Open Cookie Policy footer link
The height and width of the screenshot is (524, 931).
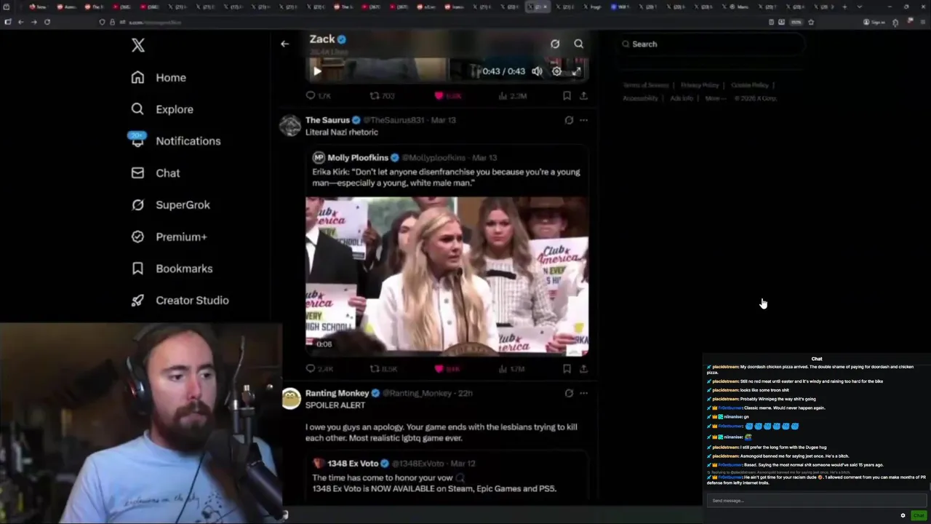pyautogui.click(x=750, y=85)
